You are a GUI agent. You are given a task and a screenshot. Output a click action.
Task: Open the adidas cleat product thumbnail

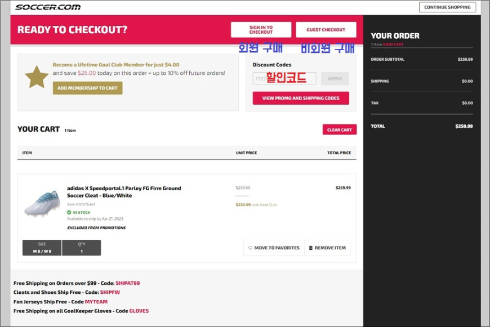pyautogui.click(x=42, y=204)
